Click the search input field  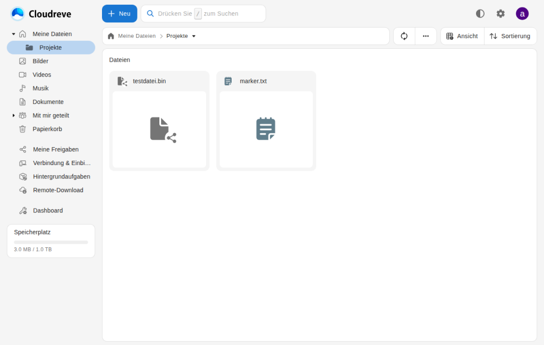[203, 13]
